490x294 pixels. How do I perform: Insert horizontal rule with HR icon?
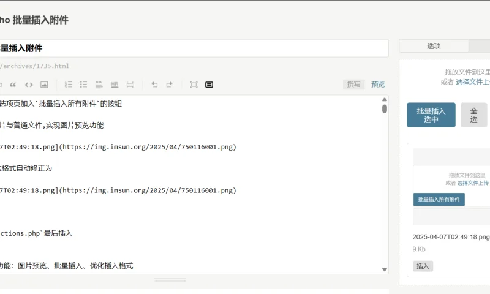[x=115, y=85]
